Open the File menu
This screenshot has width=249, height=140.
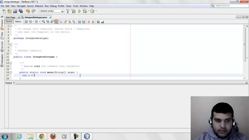tap(2, 6)
